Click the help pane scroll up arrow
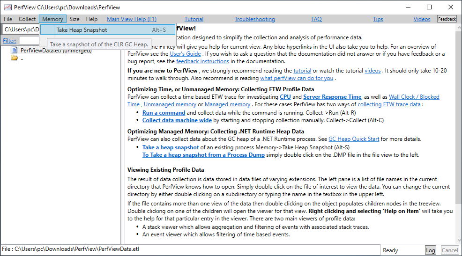This screenshot has width=462, height=256. (x=459, y=28)
